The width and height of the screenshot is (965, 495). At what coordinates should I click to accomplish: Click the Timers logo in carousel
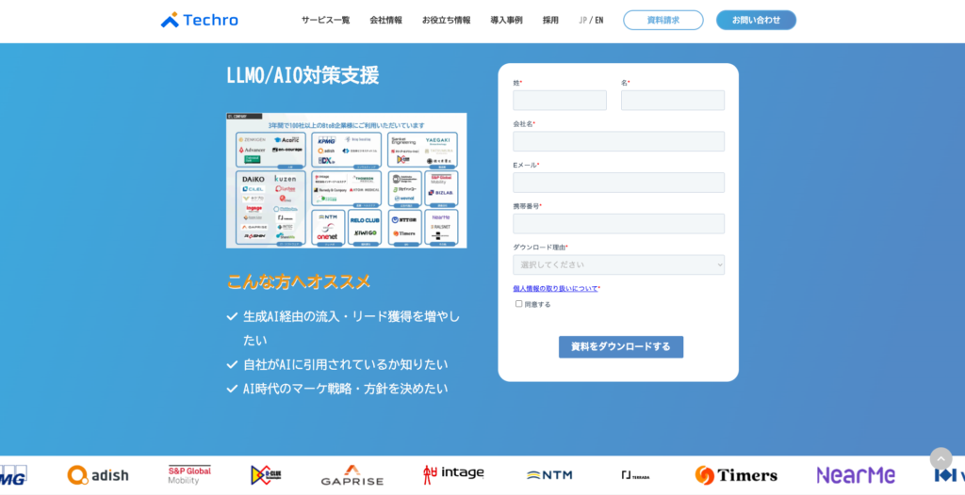click(736, 475)
